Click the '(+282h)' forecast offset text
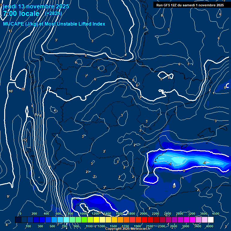This screenshot has height=231, width=231. coord(54,14)
